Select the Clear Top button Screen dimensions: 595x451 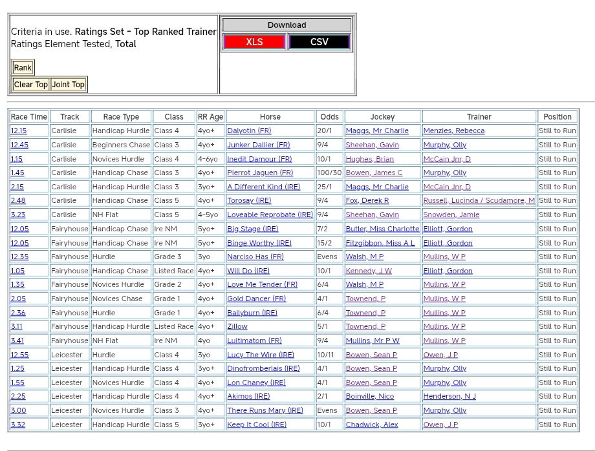tap(31, 85)
